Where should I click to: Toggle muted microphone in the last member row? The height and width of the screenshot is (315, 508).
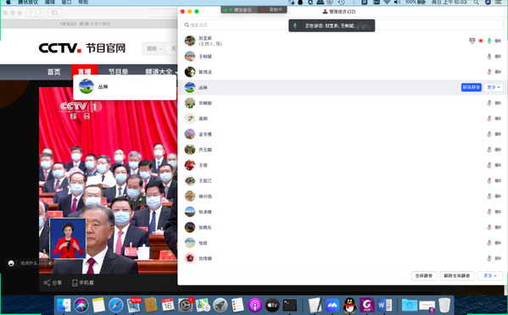[489, 258]
